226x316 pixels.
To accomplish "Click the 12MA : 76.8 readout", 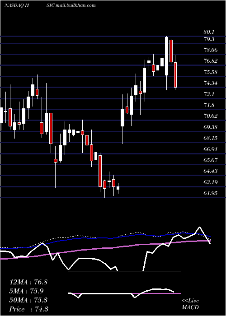I will (28, 282).
